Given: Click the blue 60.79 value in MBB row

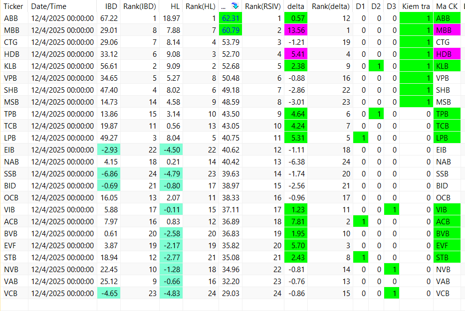Looking at the screenshot, I should pyautogui.click(x=231, y=30).
